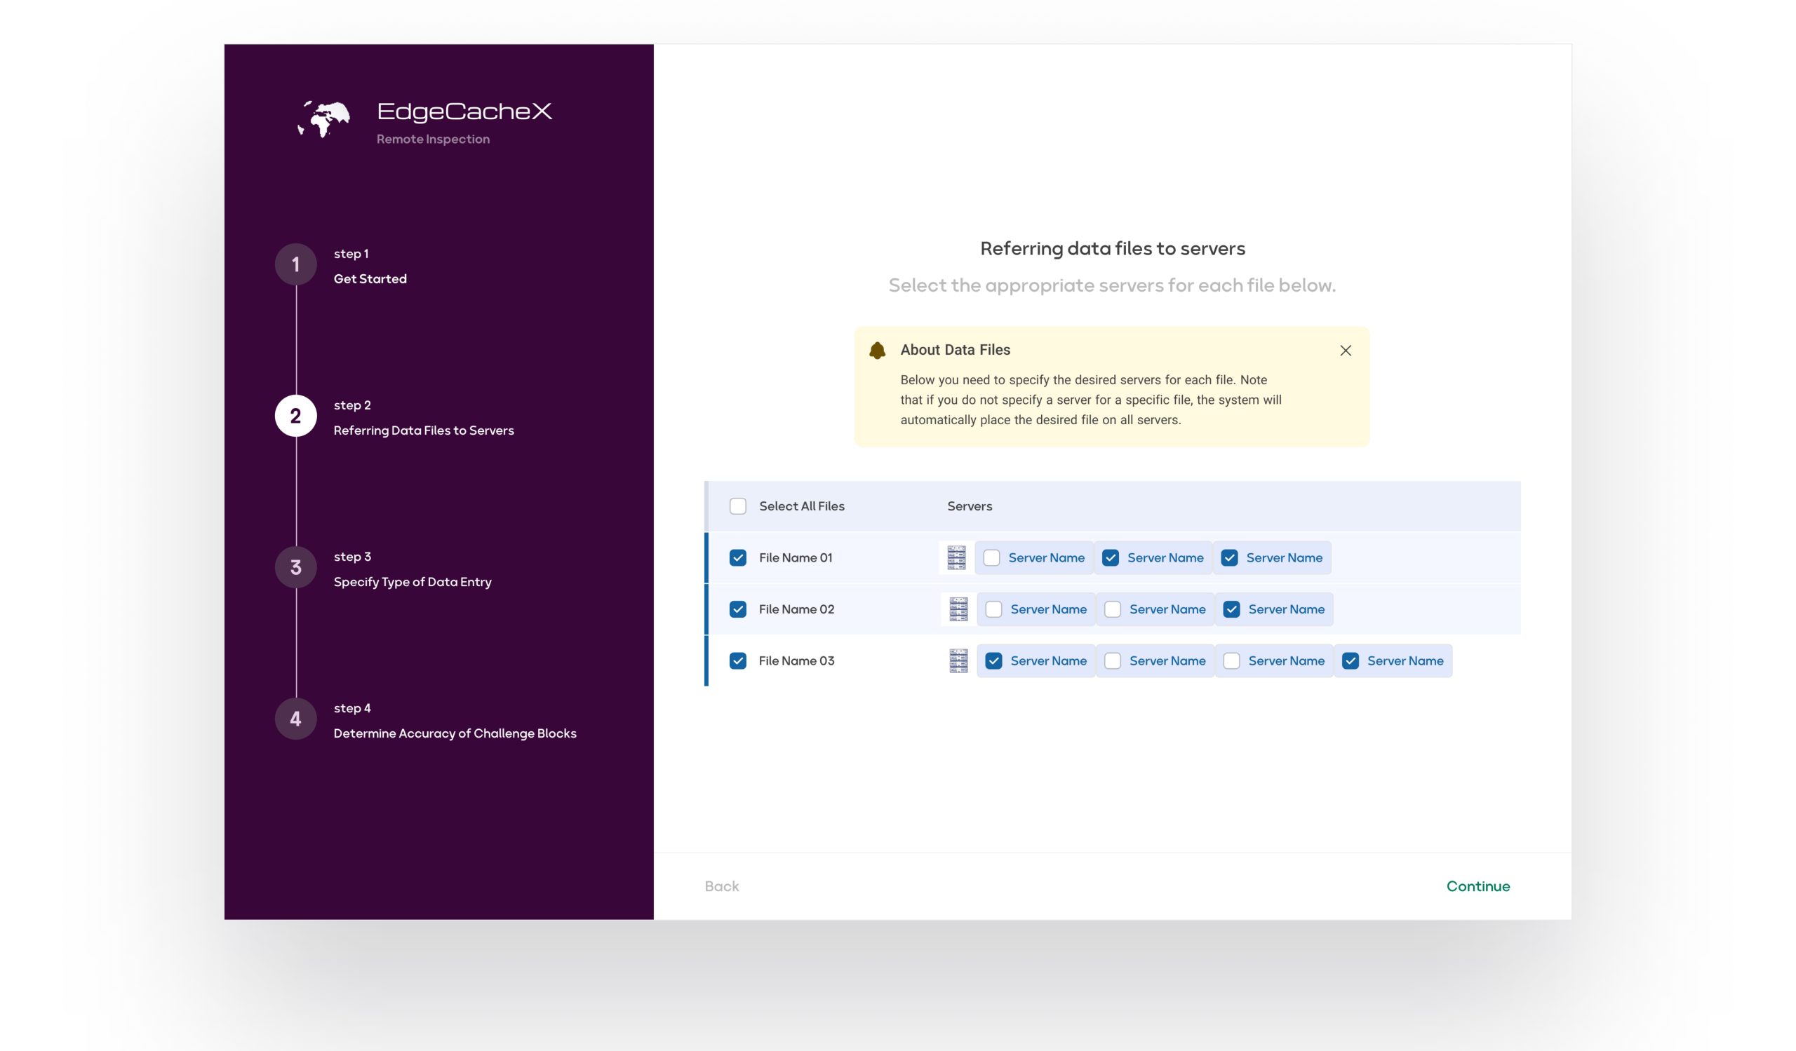1796x1051 pixels.
Task: Uncheck fourth Server Name for File Name 03
Action: pyautogui.click(x=1350, y=660)
